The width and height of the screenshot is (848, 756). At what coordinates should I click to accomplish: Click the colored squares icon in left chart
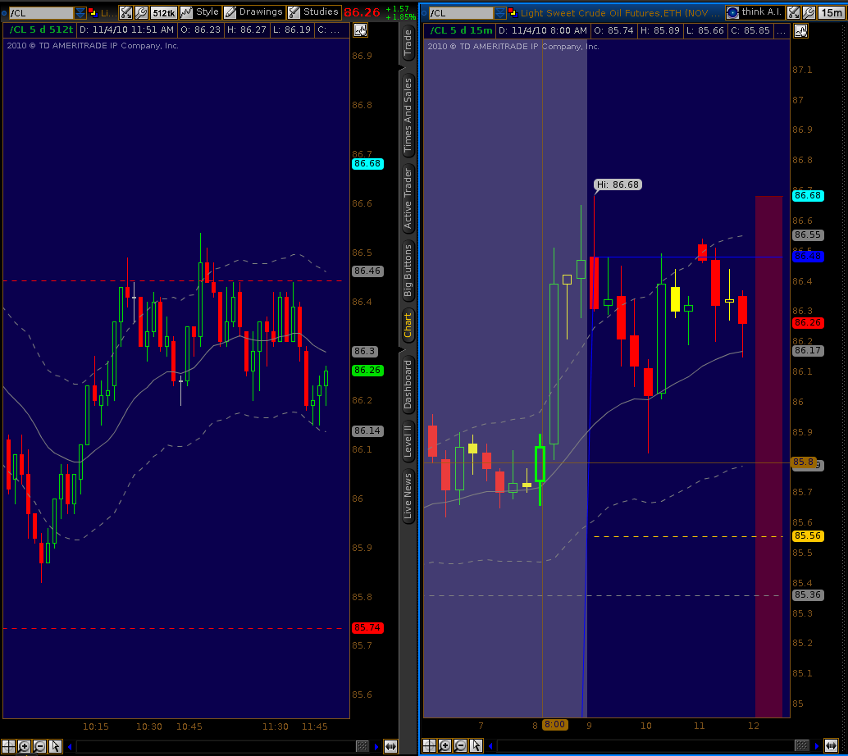93,12
